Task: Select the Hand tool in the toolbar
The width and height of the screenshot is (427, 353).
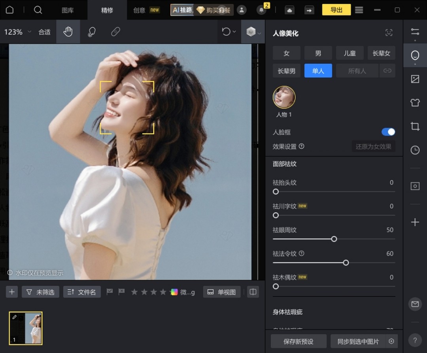Action: [68, 32]
